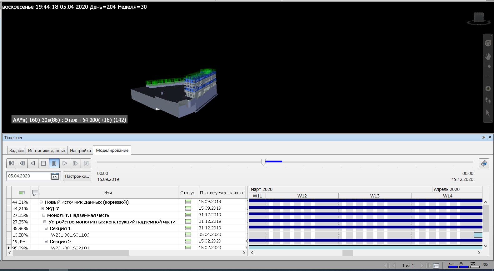The image size is (494, 271).
Task: Stop the TimeLiner simulation
Action: (43, 163)
